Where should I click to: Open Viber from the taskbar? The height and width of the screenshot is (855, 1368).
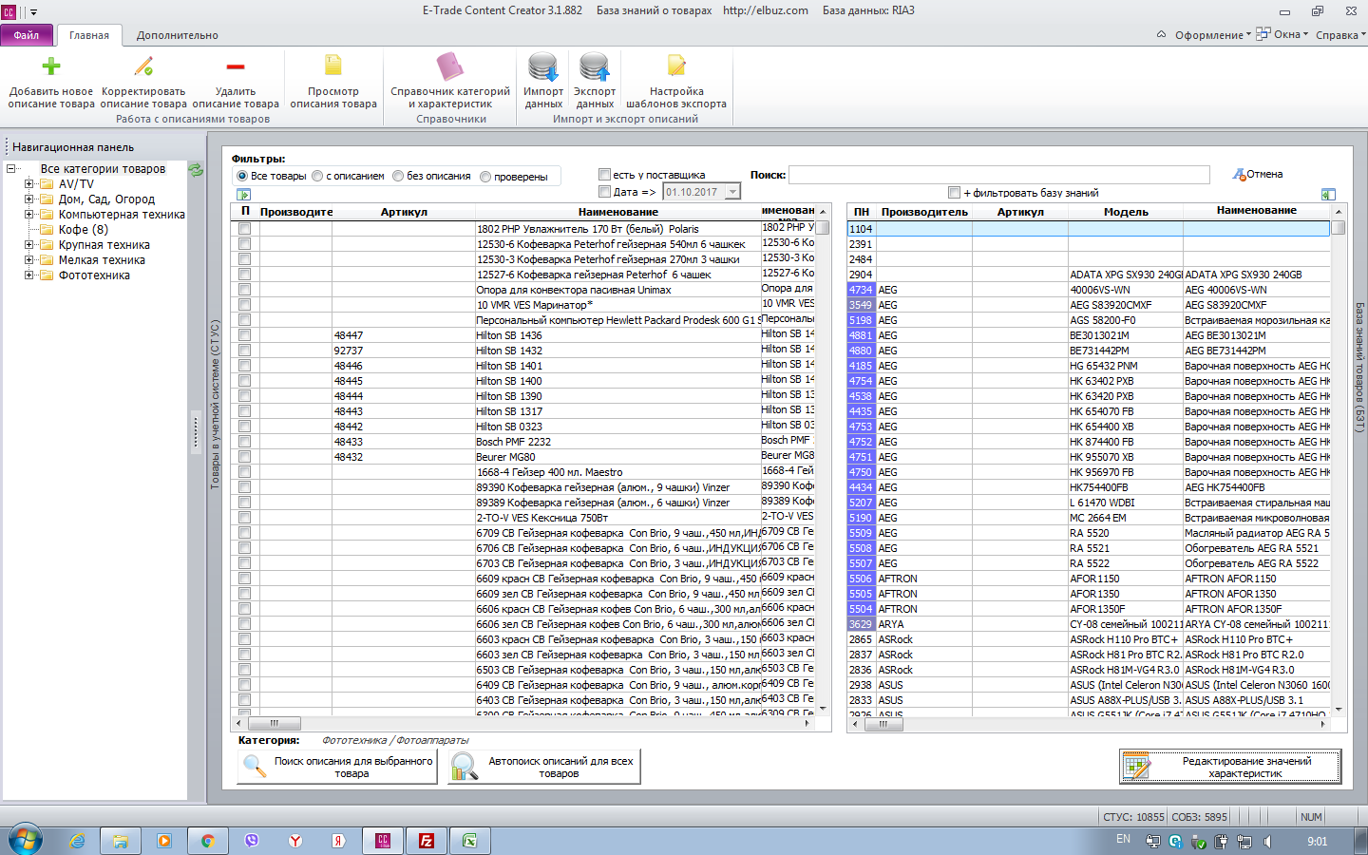pyautogui.click(x=252, y=841)
